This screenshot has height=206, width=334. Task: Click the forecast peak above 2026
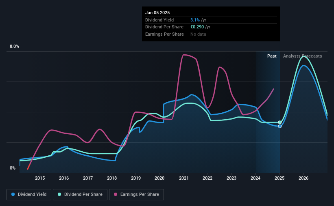(x=303, y=56)
